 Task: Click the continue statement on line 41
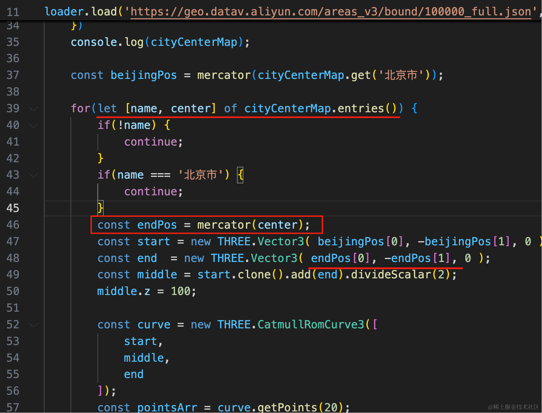[151, 142]
